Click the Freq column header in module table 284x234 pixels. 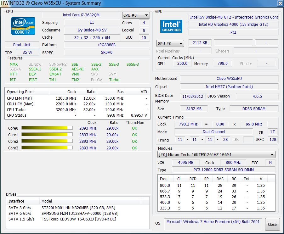point(166,179)
